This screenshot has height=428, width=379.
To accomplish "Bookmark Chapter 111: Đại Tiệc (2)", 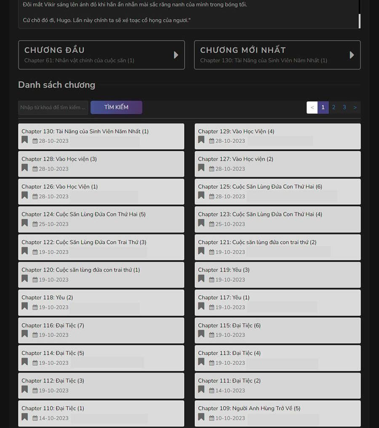I will point(201,390).
